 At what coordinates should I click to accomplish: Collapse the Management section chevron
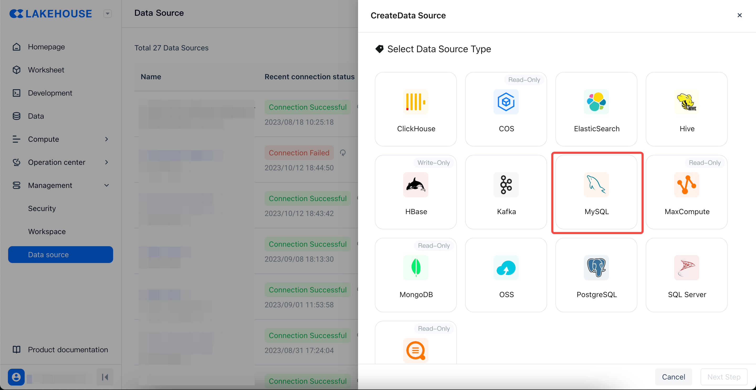pyautogui.click(x=107, y=186)
